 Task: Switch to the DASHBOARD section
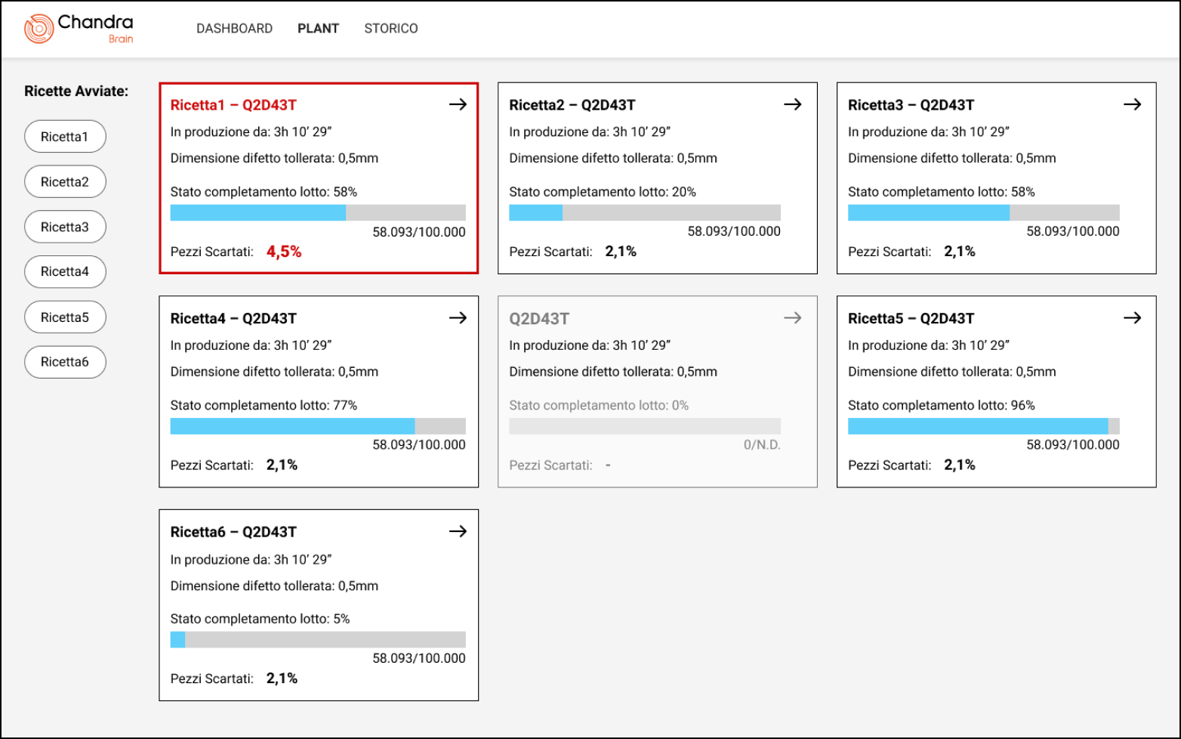(x=234, y=28)
